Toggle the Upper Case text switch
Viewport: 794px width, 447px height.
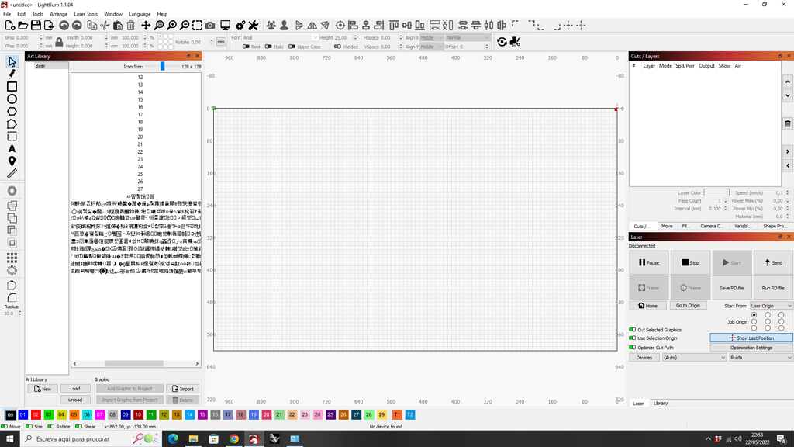click(x=292, y=47)
